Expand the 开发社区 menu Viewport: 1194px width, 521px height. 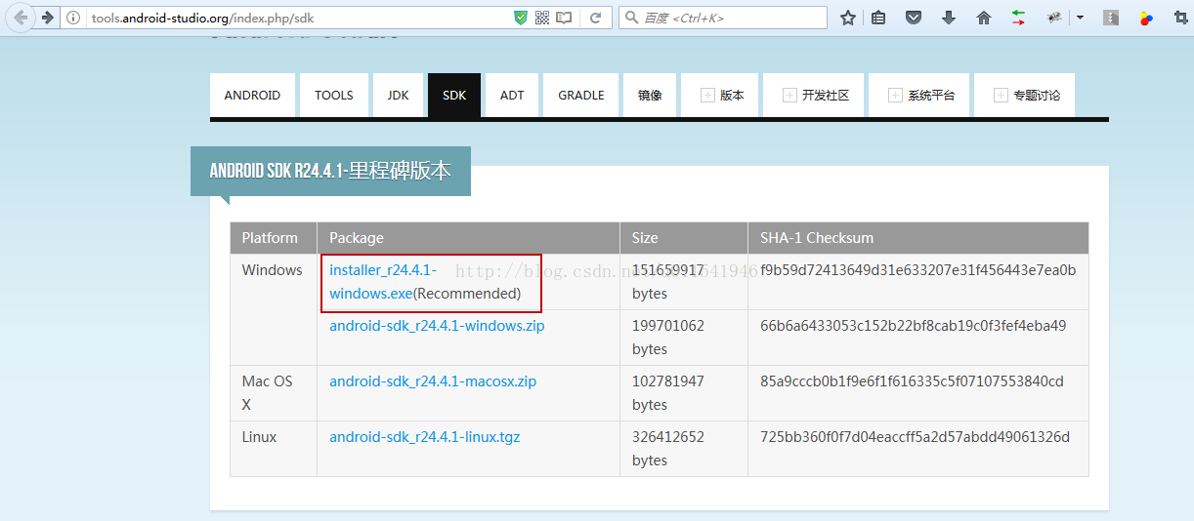[814, 96]
